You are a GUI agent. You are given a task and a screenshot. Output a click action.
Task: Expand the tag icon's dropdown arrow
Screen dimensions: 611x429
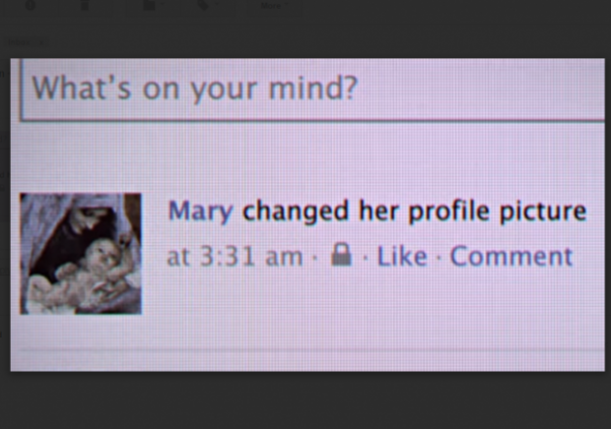click(x=217, y=6)
